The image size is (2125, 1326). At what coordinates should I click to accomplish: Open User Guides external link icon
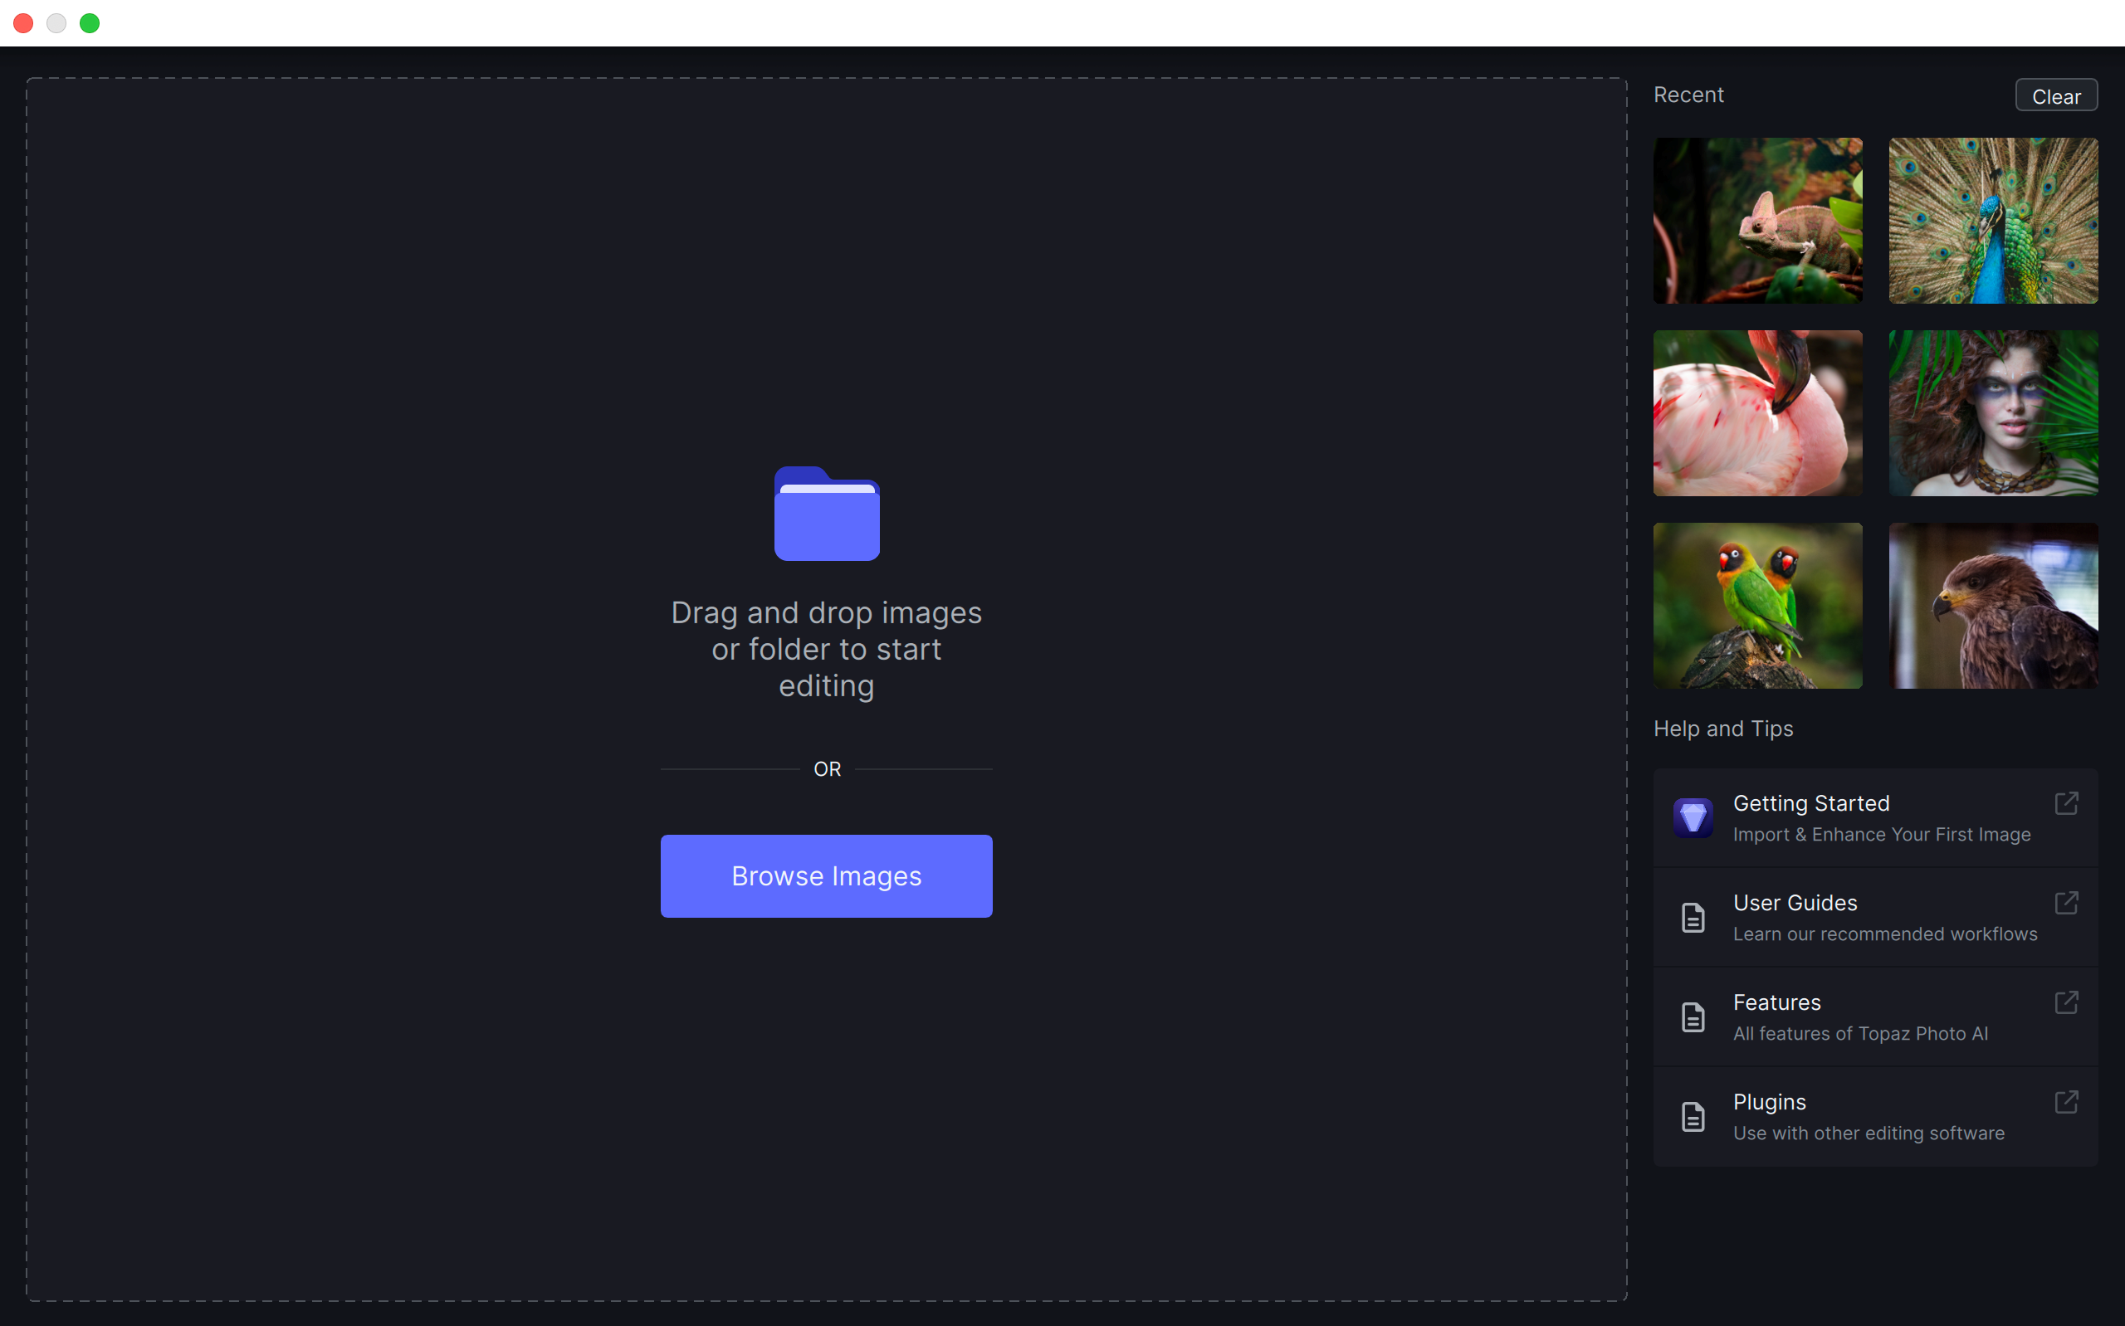(x=2066, y=903)
